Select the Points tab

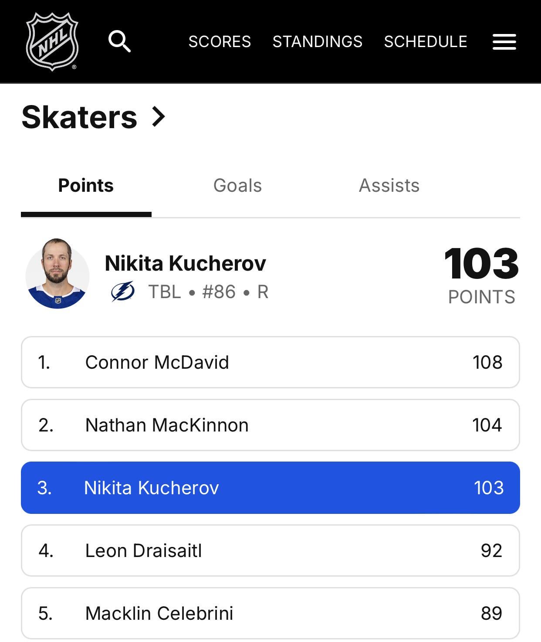[x=86, y=186]
